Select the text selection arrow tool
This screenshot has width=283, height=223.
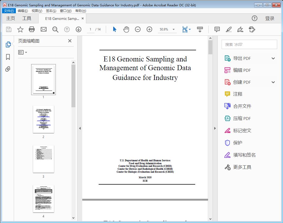pyautogui.click(x=115, y=29)
